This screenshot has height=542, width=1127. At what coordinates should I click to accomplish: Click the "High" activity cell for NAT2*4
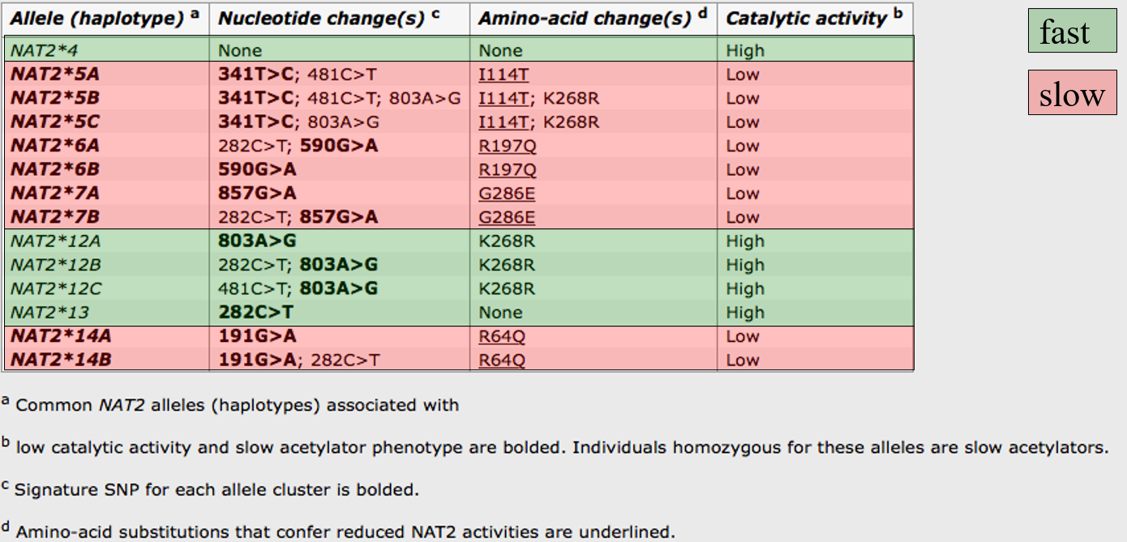[745, 50]
